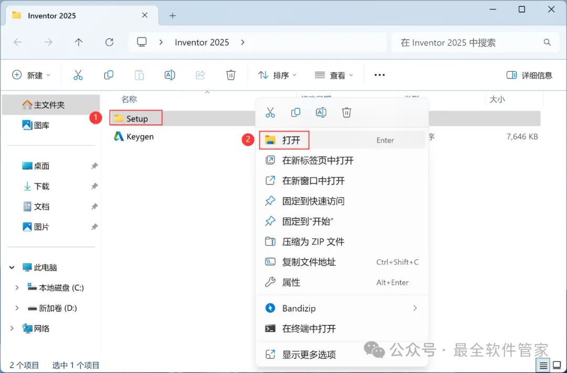Click the Rename icon in the context menu
Screen dimensions: 567x373
coord(321,113)
